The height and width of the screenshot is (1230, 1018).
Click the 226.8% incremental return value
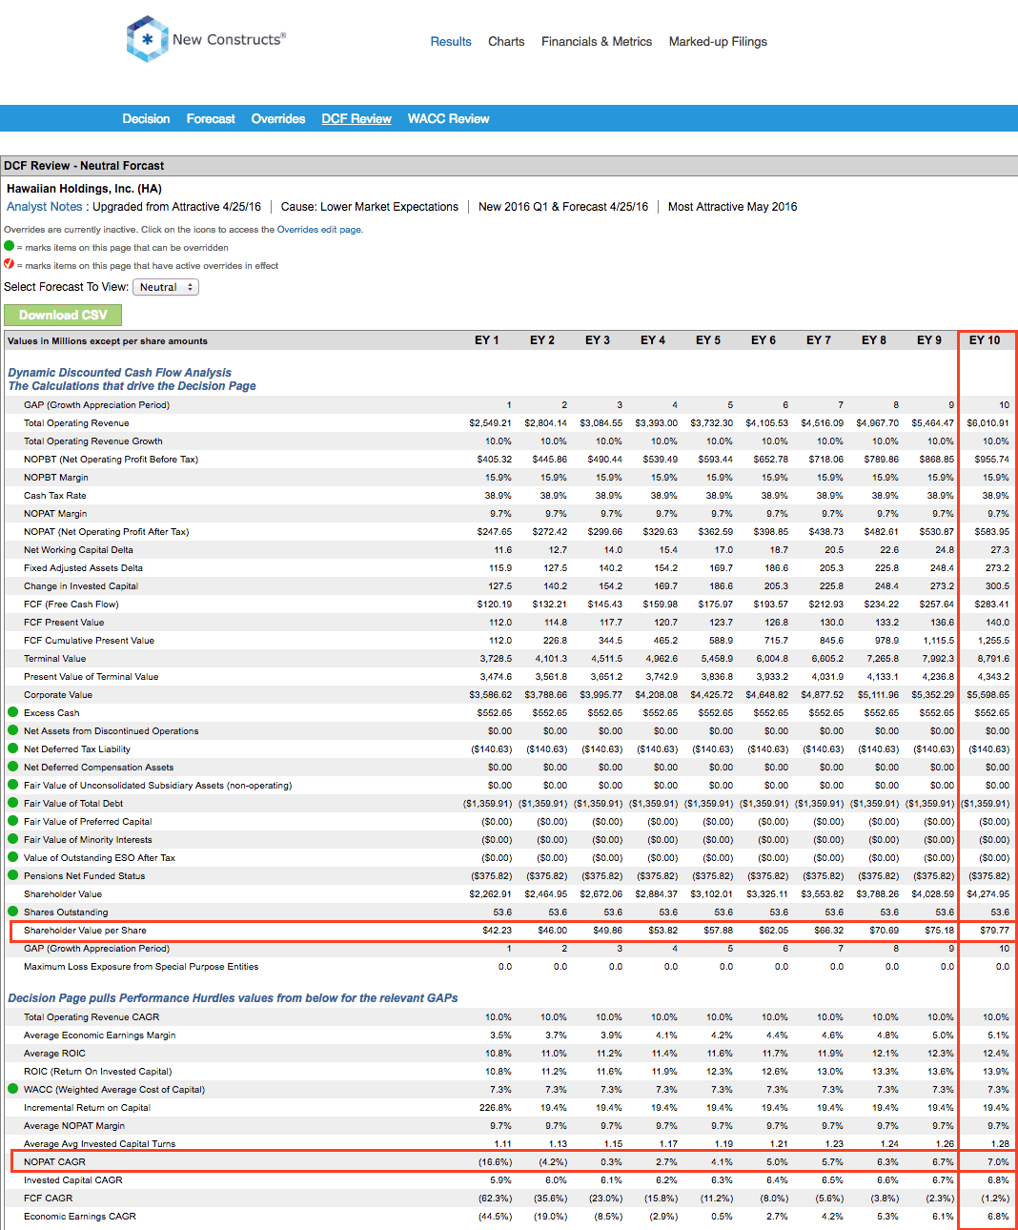point(496,1107)
